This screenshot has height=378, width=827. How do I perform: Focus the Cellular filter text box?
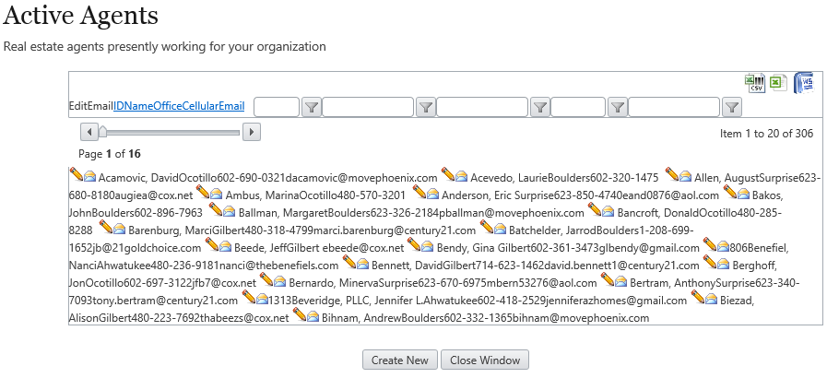coord(578,107)
